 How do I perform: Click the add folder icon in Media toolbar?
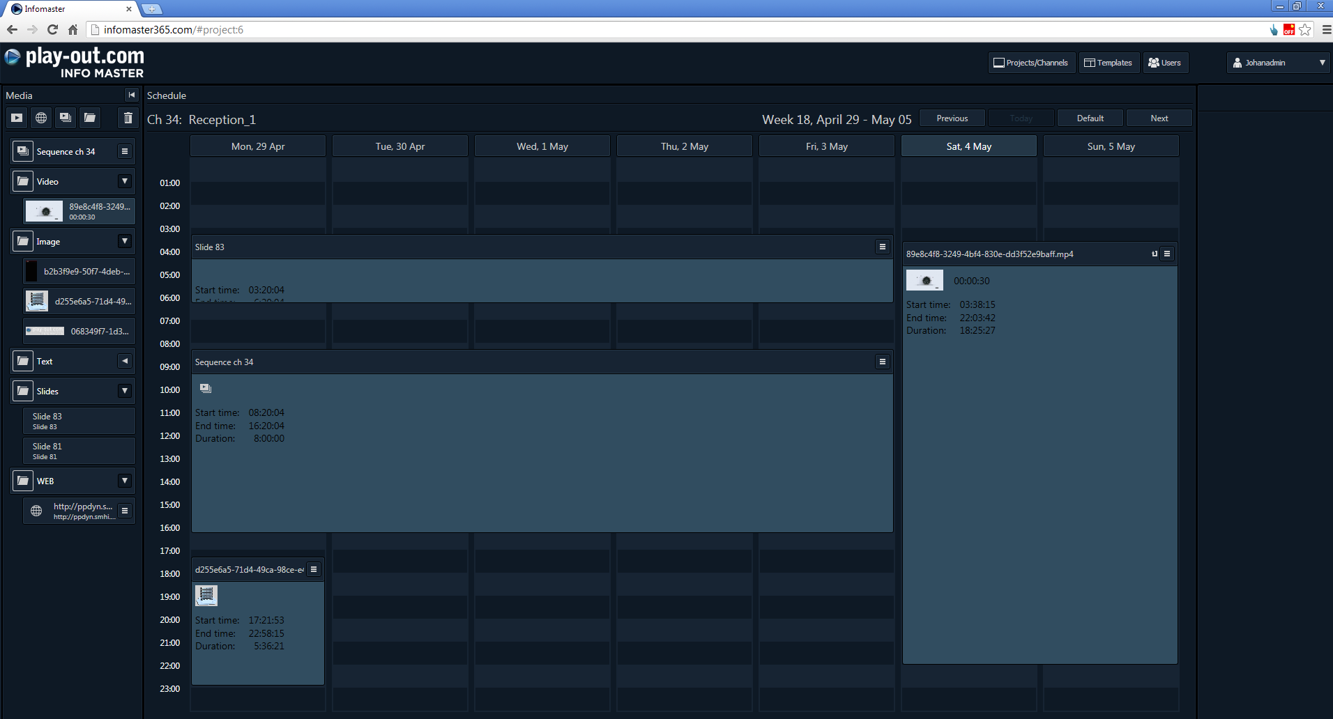point(90,118)
